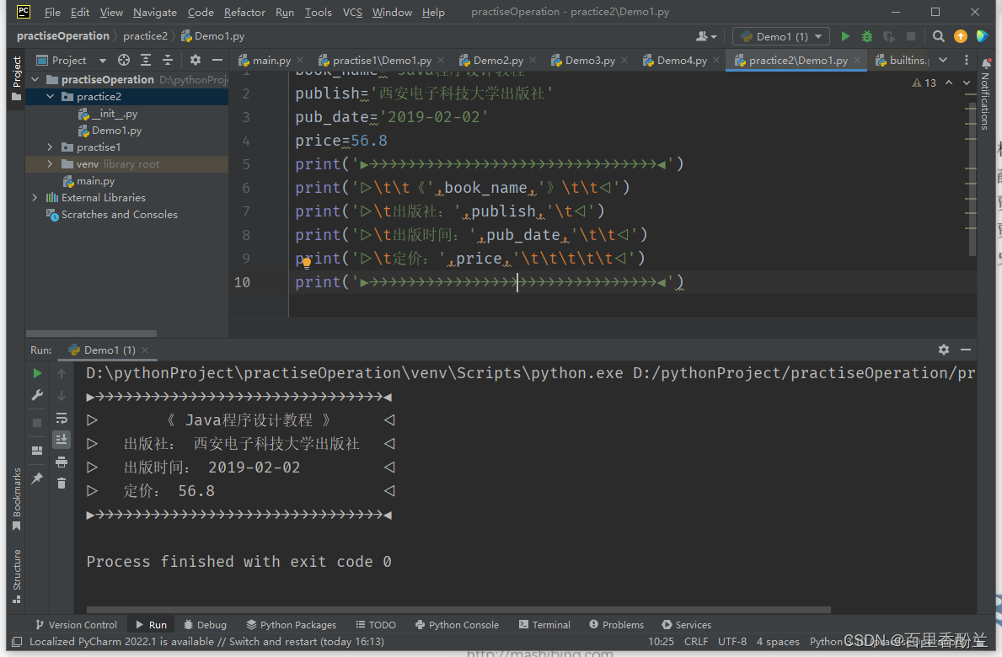Image resolution: width=1002 pixels, height=657 pixels.
Task: Open Run panel settings gear
Action: pyautogui.click(x=944, y=350)
